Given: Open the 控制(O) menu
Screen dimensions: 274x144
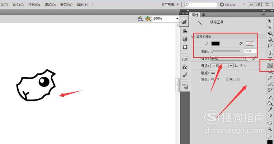Looking at the screenshot, I should click(34, 4).
